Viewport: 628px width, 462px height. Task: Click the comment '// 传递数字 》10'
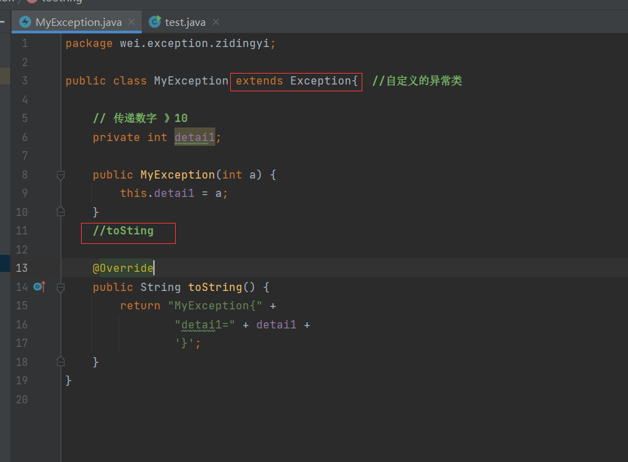pos(140,118)
